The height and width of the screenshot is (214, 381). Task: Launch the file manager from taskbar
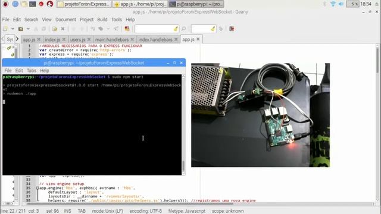24,4
